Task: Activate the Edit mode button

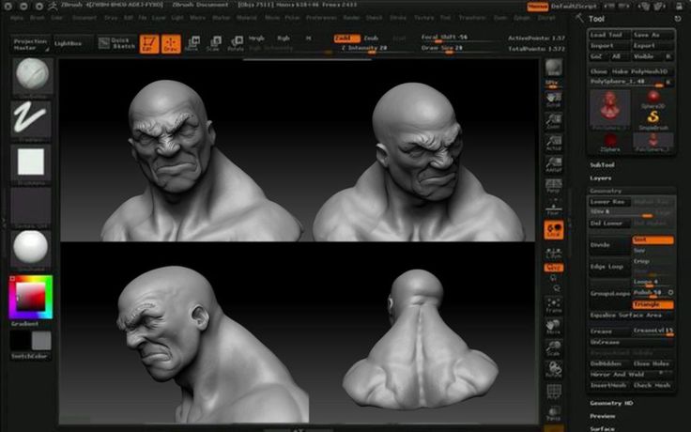Action: pos(149,44)
